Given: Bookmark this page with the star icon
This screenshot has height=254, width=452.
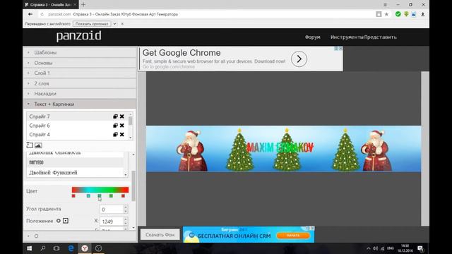Looking at the screenshot, I should (386, 14).
